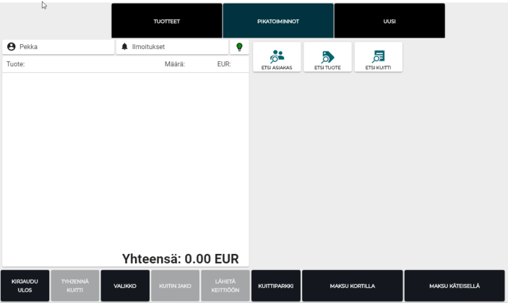This screenshot has width=508, height=303.
Task: Click the user avatar icon next to Pekka
Action: 12,47
